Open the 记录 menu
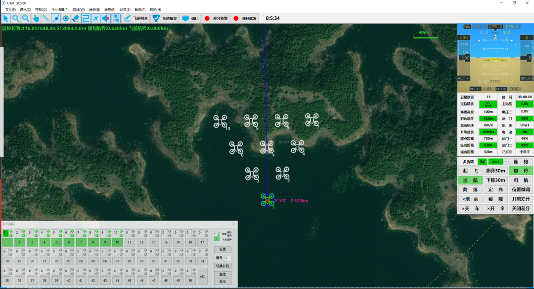The image size is (534, 289). pos(125,9)
